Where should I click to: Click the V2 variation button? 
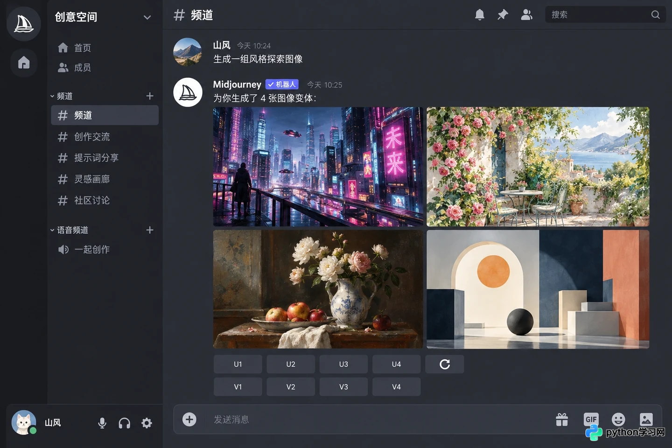291,387
